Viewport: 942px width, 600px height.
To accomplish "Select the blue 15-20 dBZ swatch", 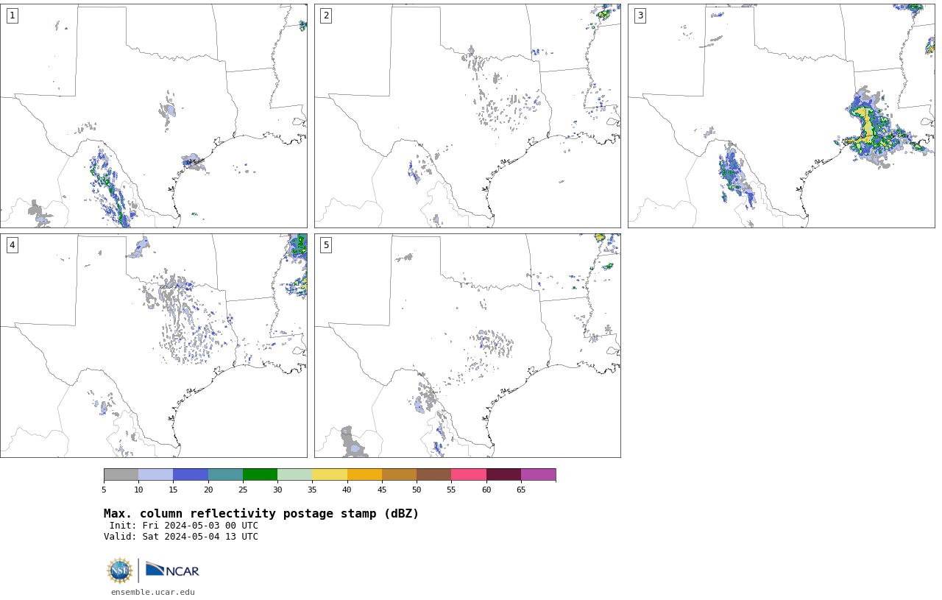I will pyautogui.click(x=191, y=474).
